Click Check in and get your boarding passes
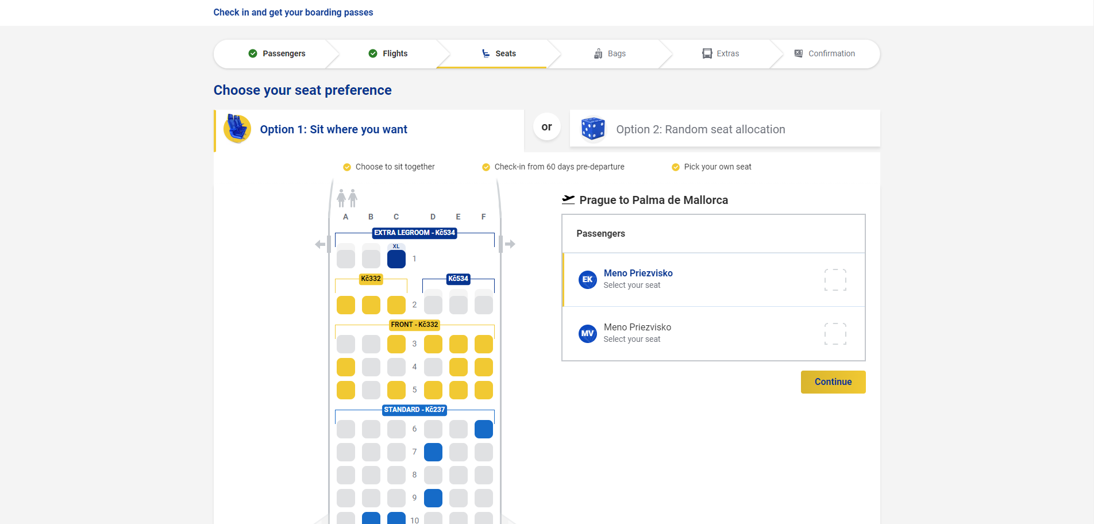 coord(293,13)
